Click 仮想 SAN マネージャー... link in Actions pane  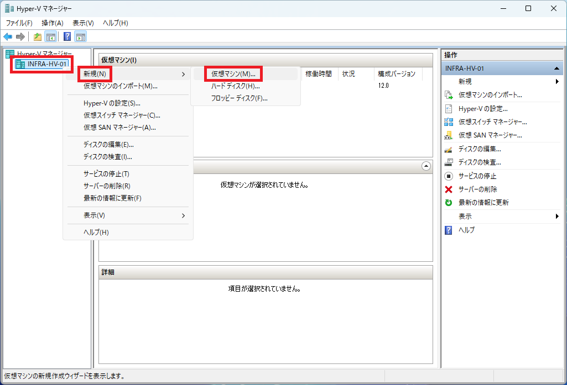click(490, 135)
